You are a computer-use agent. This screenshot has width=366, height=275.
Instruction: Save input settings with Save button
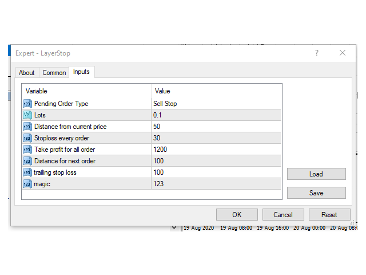pos(316,193)
